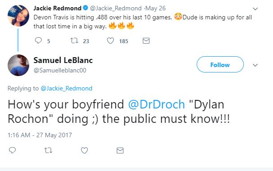Image resolution: width=273 pixels, height=171 pixels.
Task: Open Samuel LeBlanc's profile avatar
Action: coord(18,65)
